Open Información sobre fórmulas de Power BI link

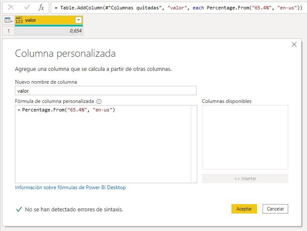[70, 187]
